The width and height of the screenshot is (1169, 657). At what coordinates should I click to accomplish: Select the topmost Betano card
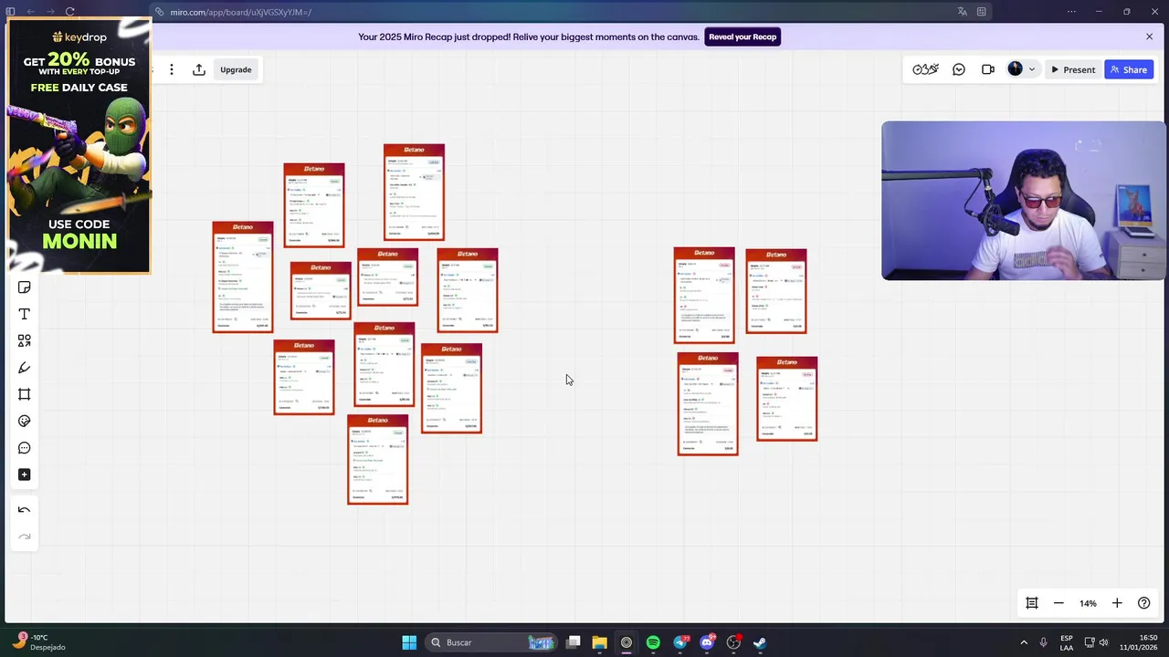[x=414, y=192]
